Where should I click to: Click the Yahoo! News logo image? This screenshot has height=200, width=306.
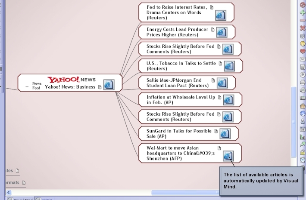[x=72, y=80]
